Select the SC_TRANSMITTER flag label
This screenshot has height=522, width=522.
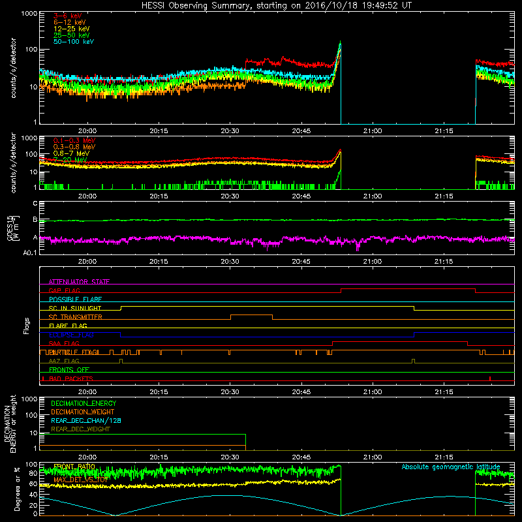click(x=75, y=317)
